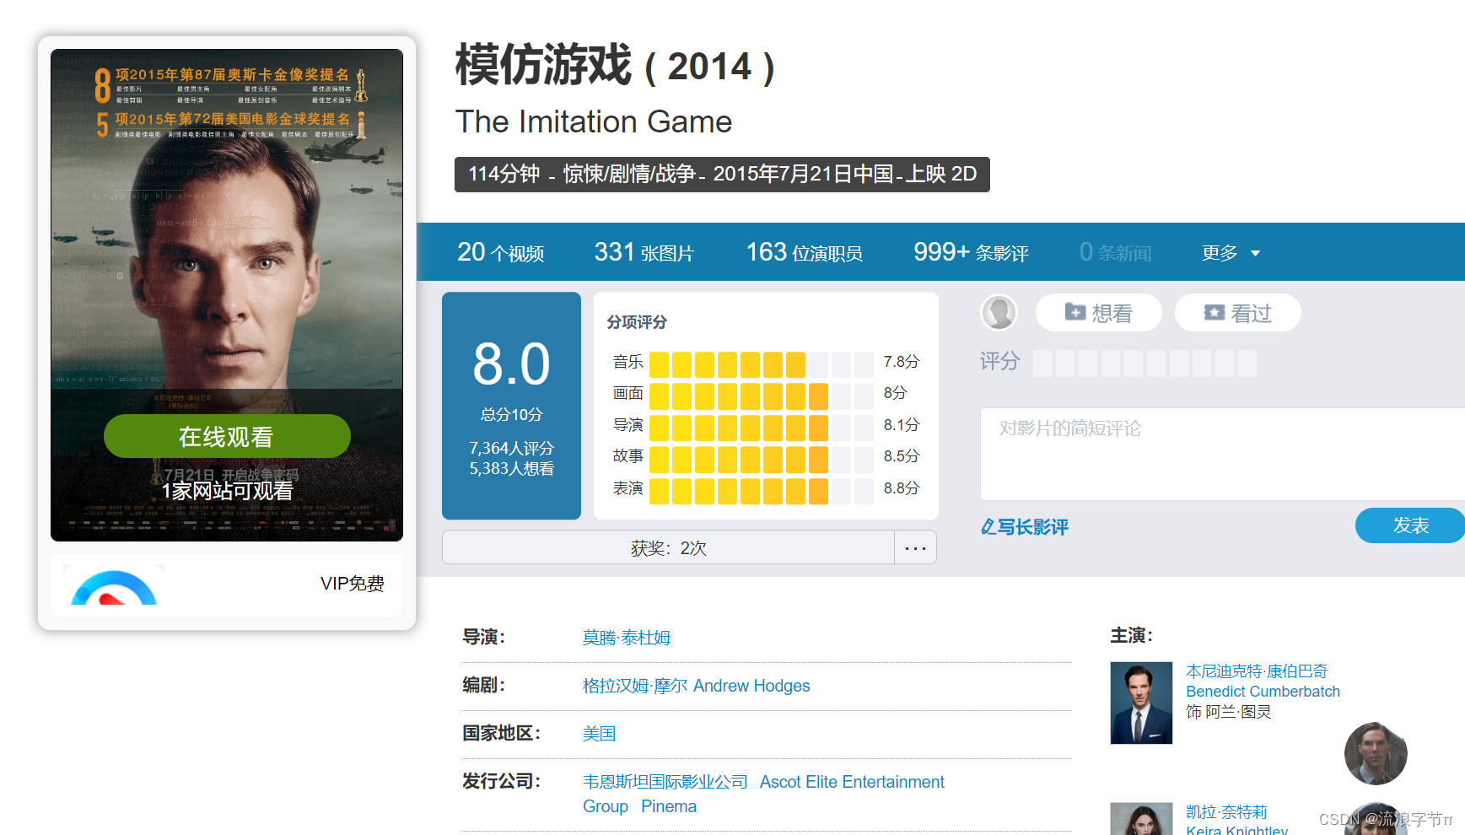1465x835 pixels.
Task: Click the streaming site logo icon
Action: tap(114, 585)
